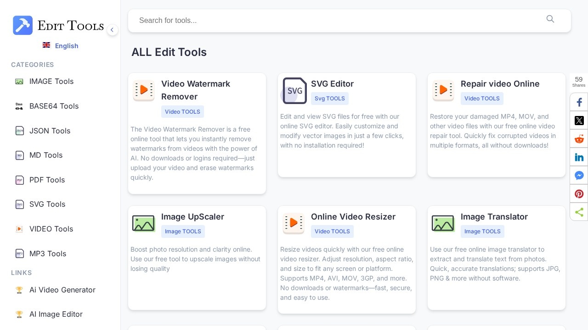Share via LinkedIn icon
Viewport: 588px width, 330px height.
[x=579, y=157]
